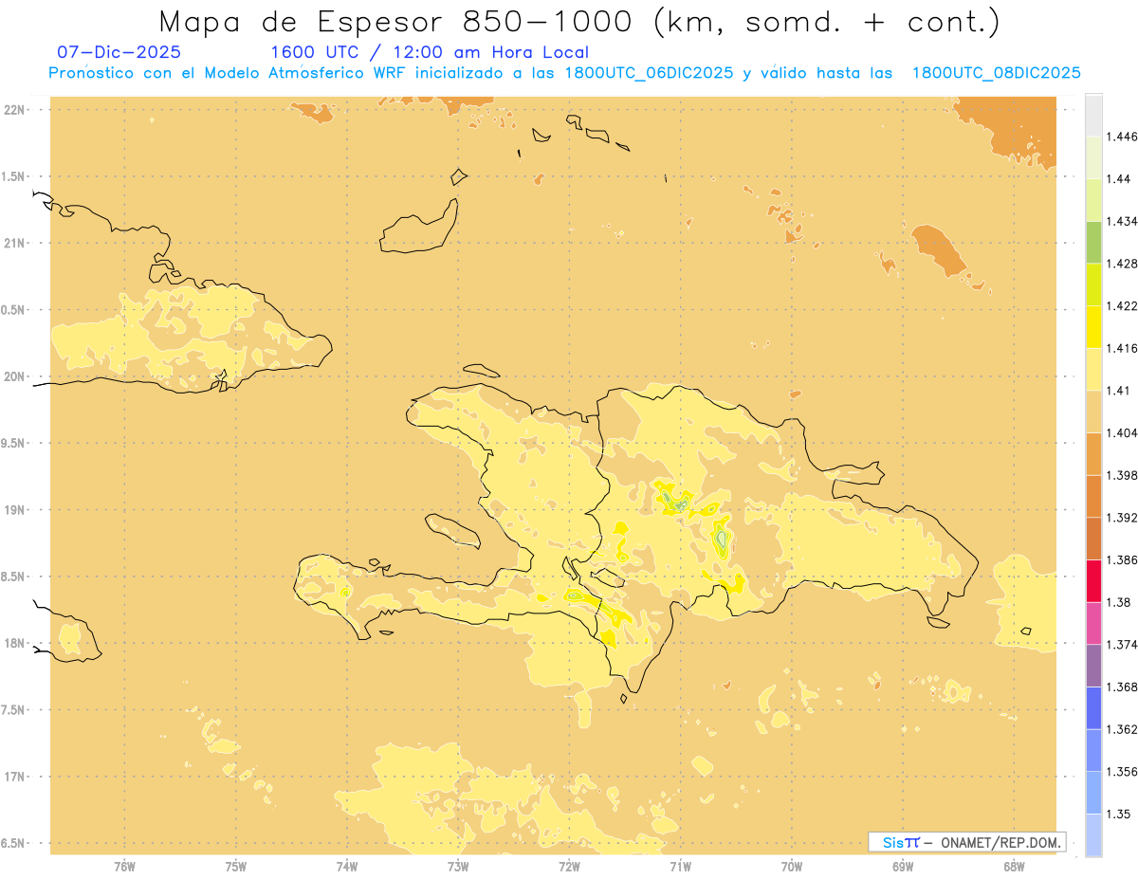This screenshot has width=1138, height=879.
Task: Select the pink 1.38 legend swatch
Action: coord(1093,623)
